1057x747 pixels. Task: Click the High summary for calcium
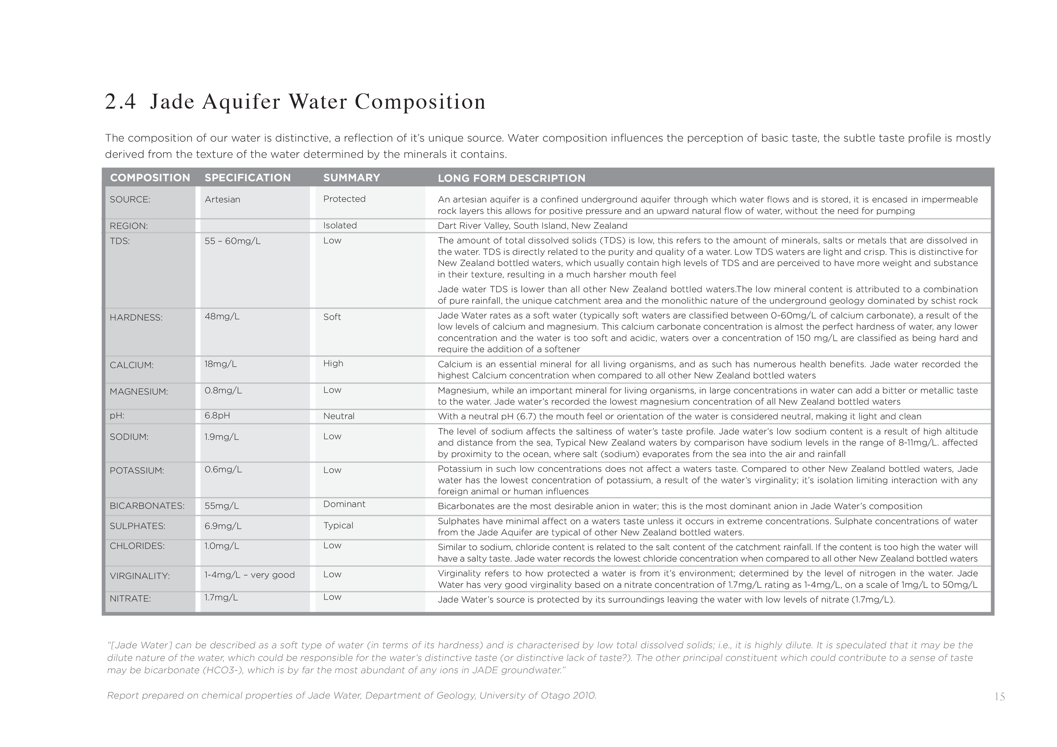333,364
